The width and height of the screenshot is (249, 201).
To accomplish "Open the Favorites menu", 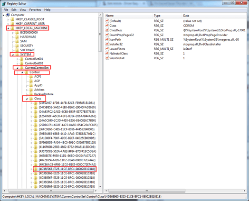I will pos(35,10).
